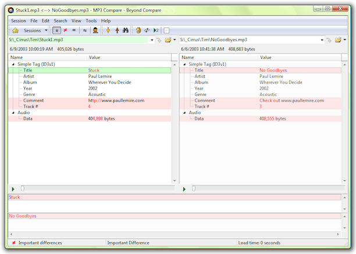Open the File menu
Screen dimensions: 356x254
[34, 21]
